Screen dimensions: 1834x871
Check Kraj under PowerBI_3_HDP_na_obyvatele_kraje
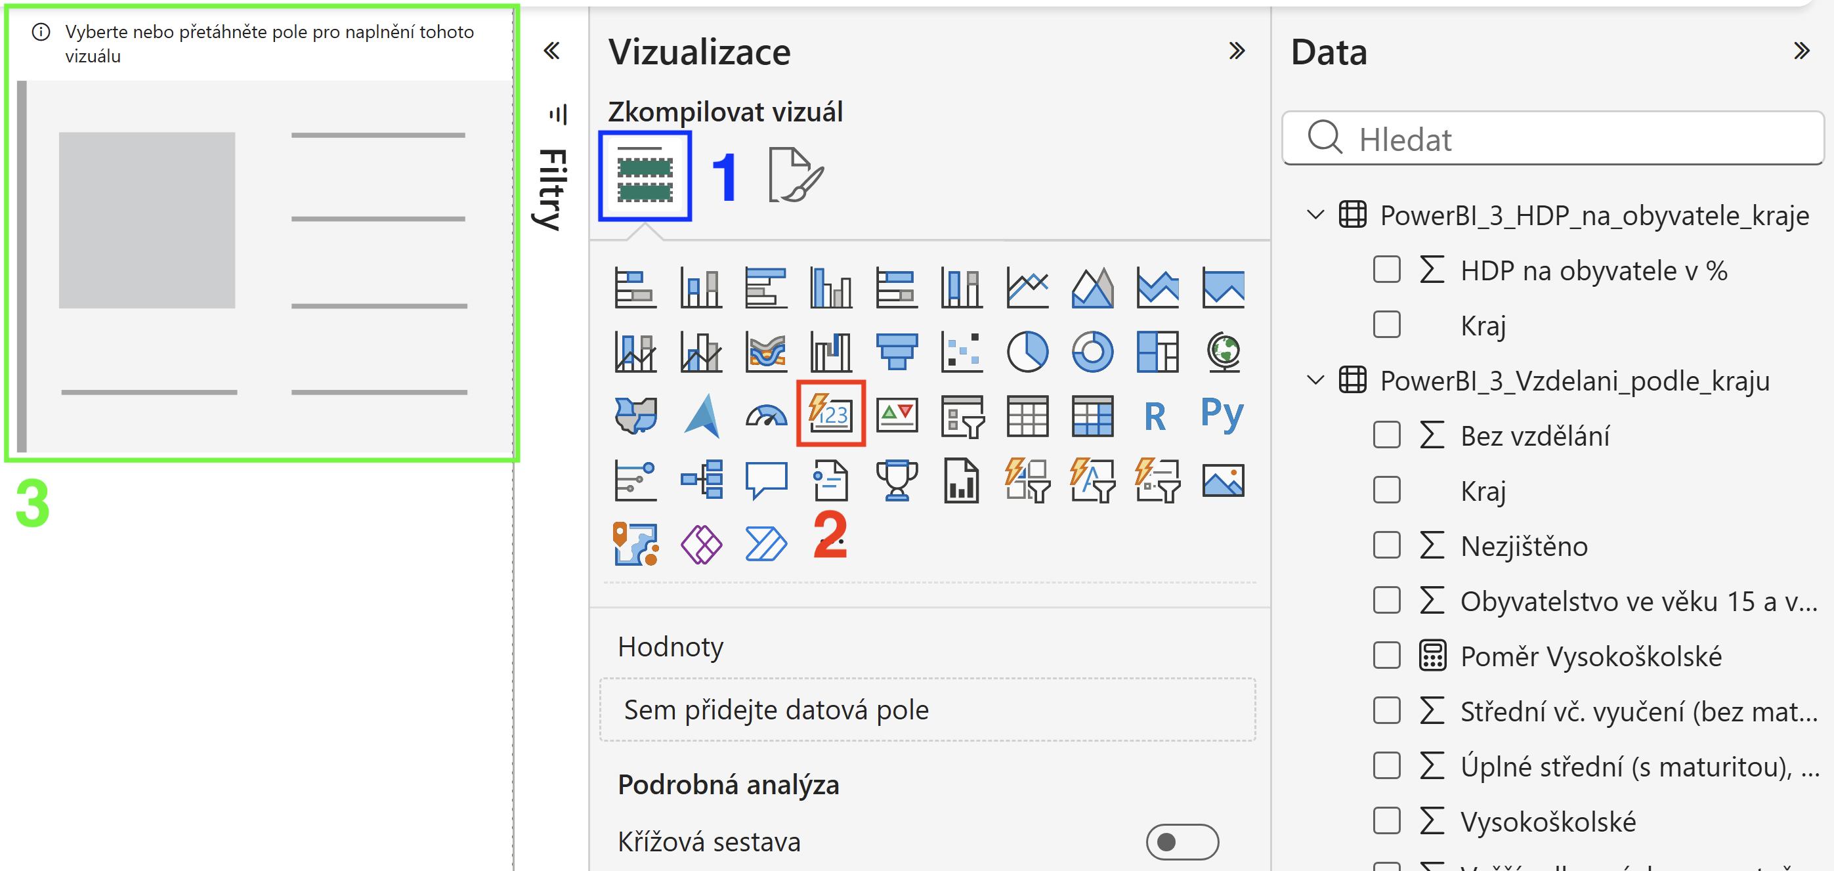[1386, 325]
